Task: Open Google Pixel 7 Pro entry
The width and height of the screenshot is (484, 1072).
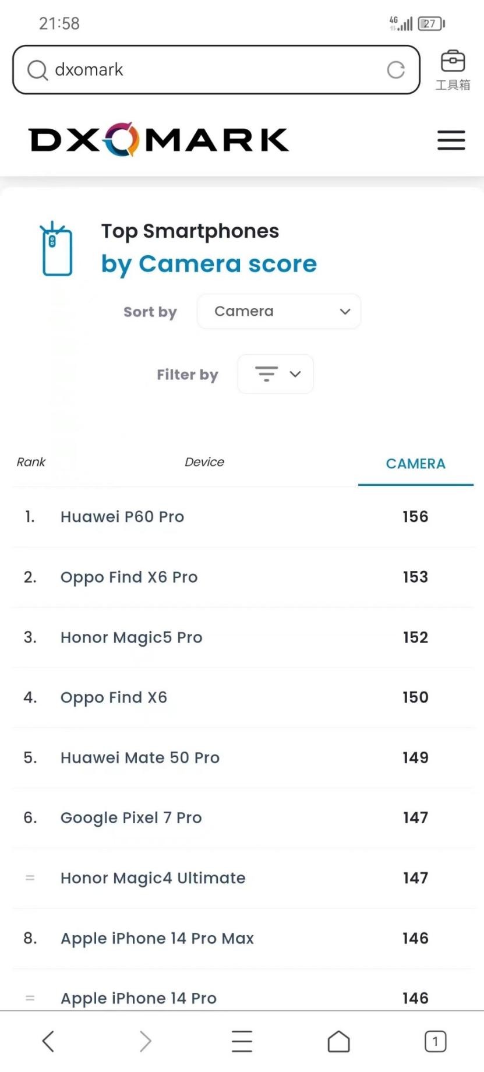Action: tap(131, 818)
